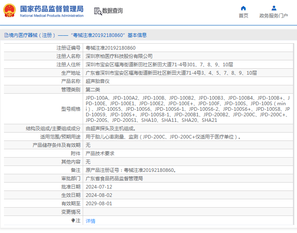Click the 型号规格 row label
Image resolution: width=297 pixels, height=233 pixels.
[x=71, y=109]
